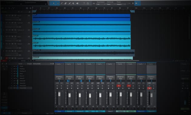Viewport: 191px width, 115px height.
Task: Click the question mark help icon
Action: point(84,3)
